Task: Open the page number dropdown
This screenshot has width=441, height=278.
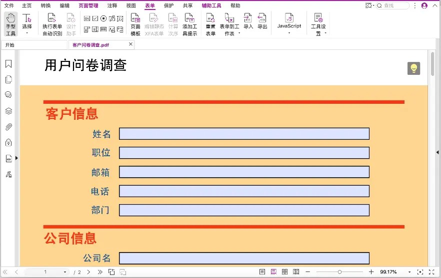Action: point(65,272)
